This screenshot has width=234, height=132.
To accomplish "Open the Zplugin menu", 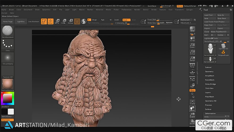I will (x=189, y=10).
